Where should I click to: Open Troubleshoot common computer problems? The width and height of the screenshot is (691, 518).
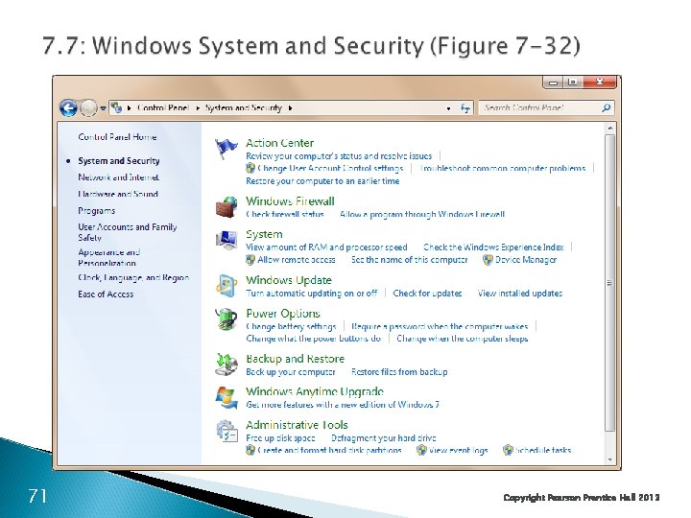coord(503,168)
